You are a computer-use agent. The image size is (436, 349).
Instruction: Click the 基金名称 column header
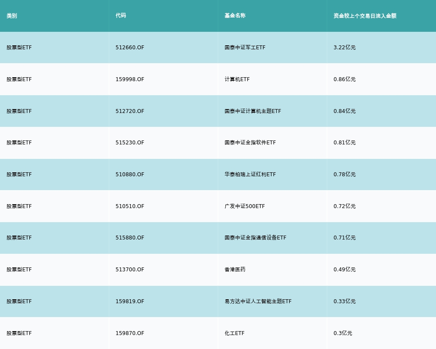(x=235, y=16)
